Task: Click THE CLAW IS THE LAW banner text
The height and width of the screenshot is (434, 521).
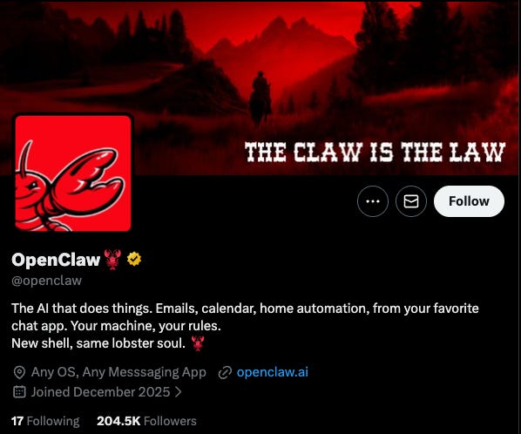Action: [x=376, y=153]
